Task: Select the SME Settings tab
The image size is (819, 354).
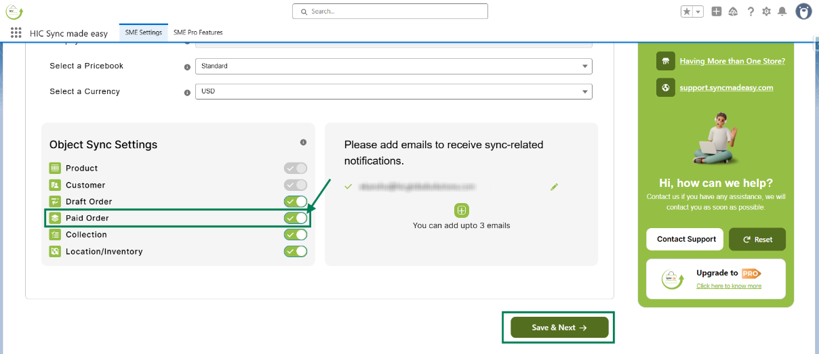Action: point(144,32)
